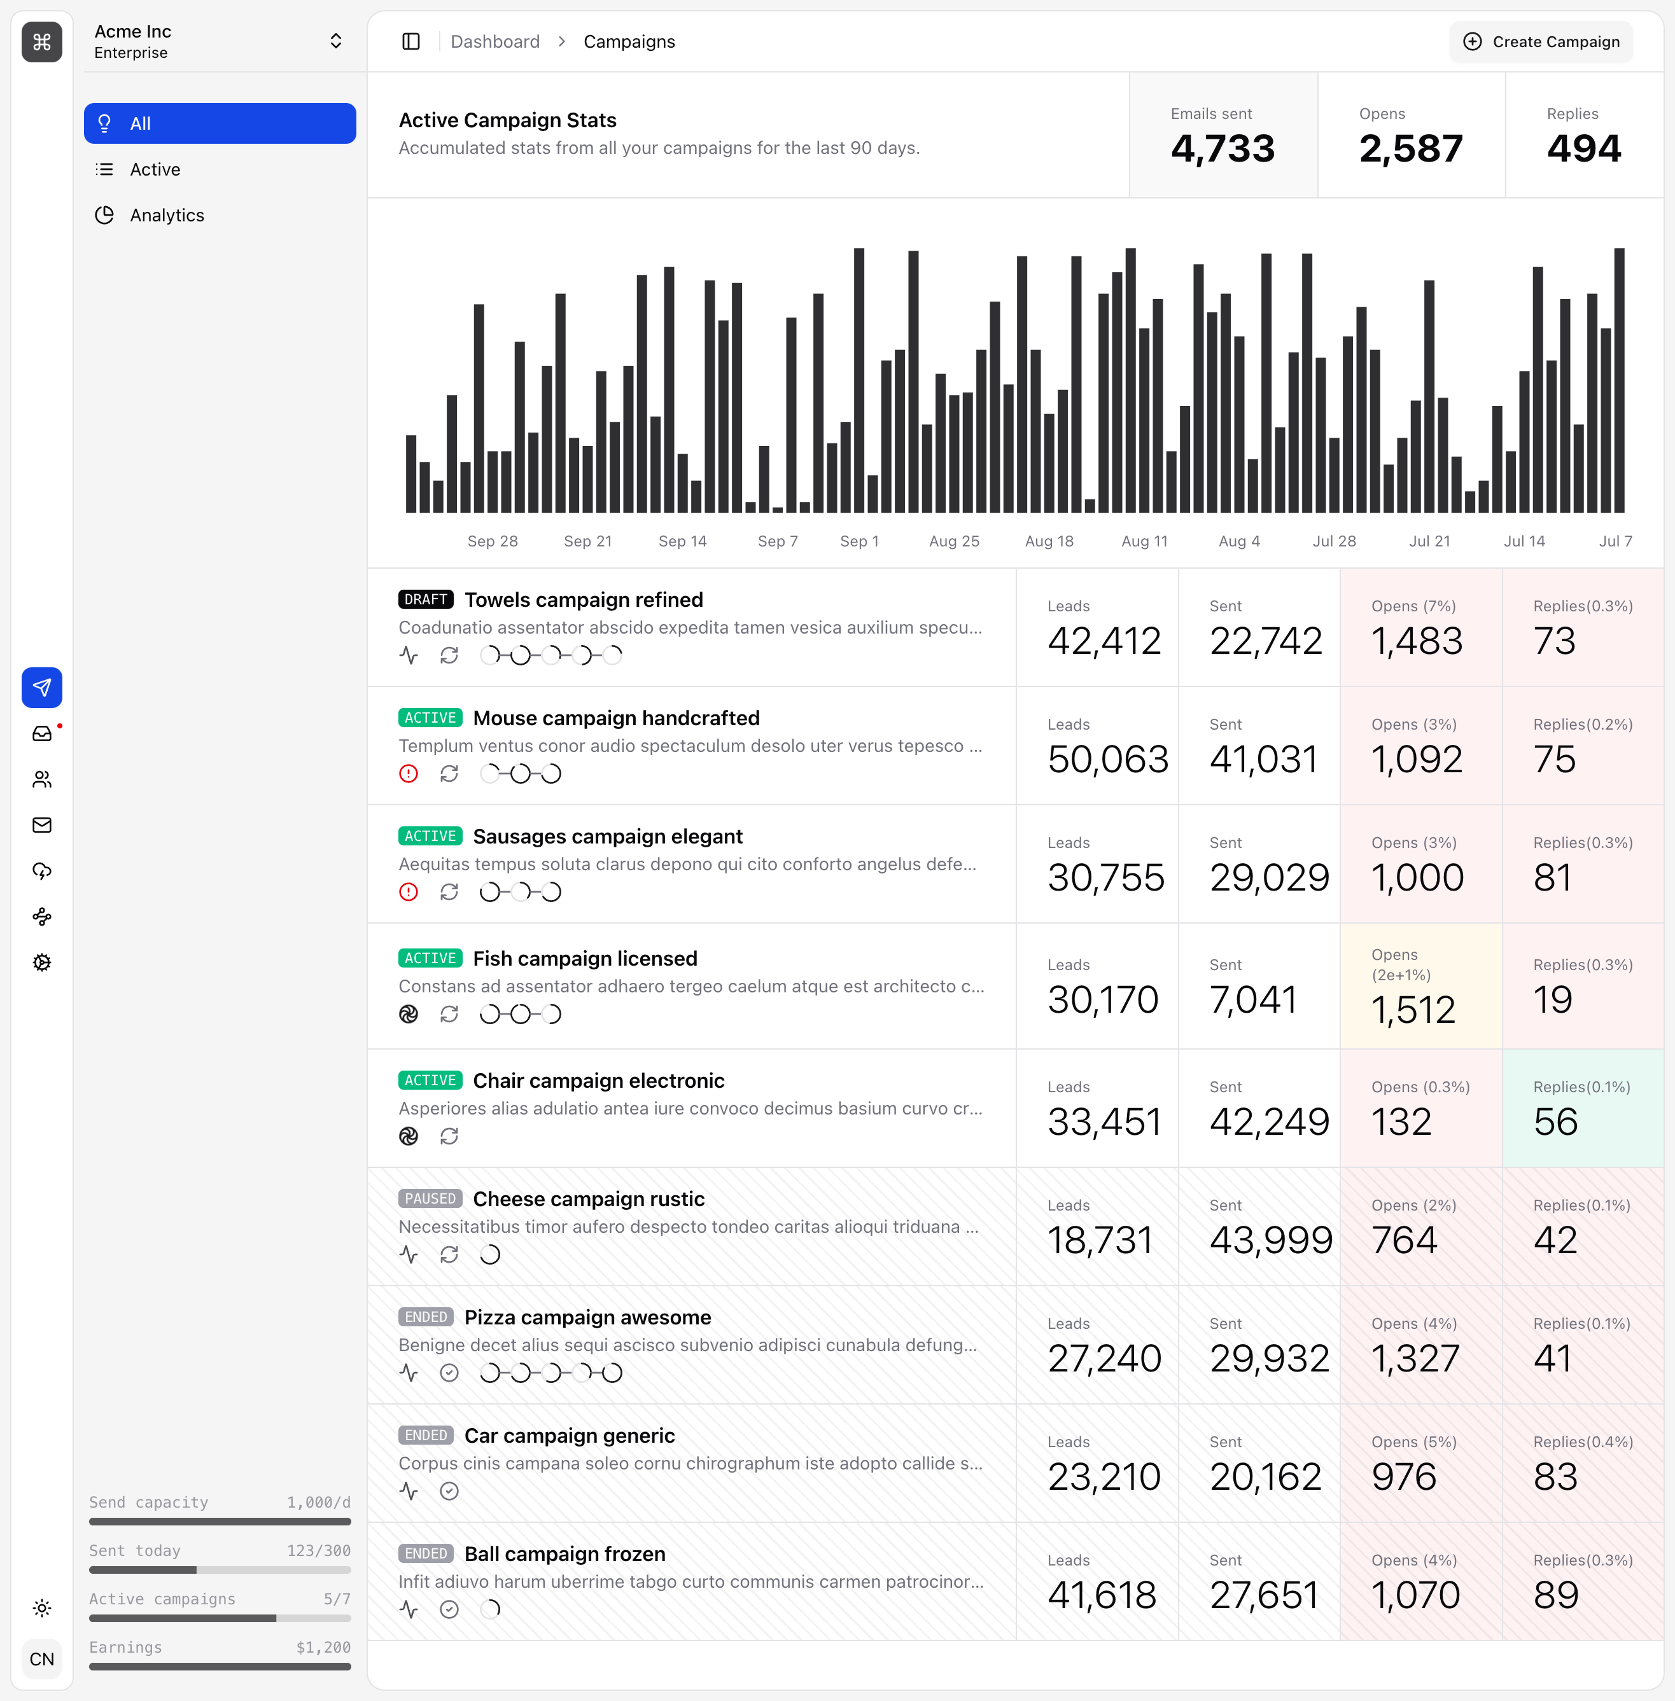
Task: Click red alert icon on Mouse campaign handcrafted
Action: [x=408, y=774]
